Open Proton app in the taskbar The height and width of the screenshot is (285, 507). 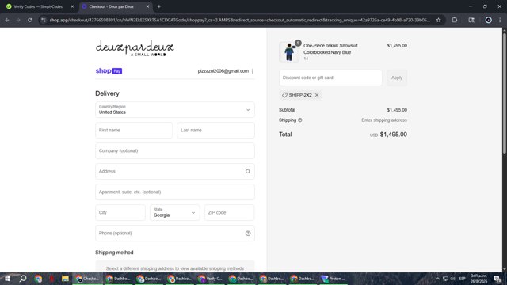click(333, 279)
